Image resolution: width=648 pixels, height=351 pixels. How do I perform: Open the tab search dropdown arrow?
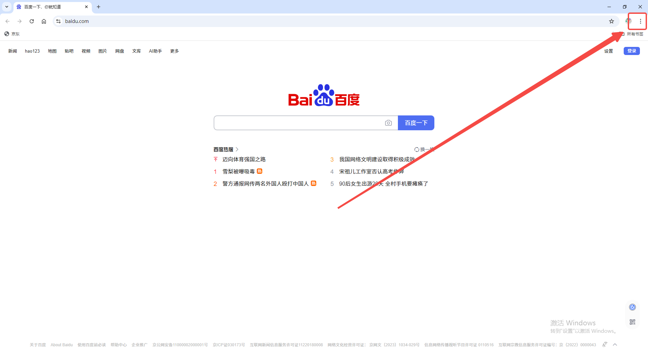click(x=7, y=7)
